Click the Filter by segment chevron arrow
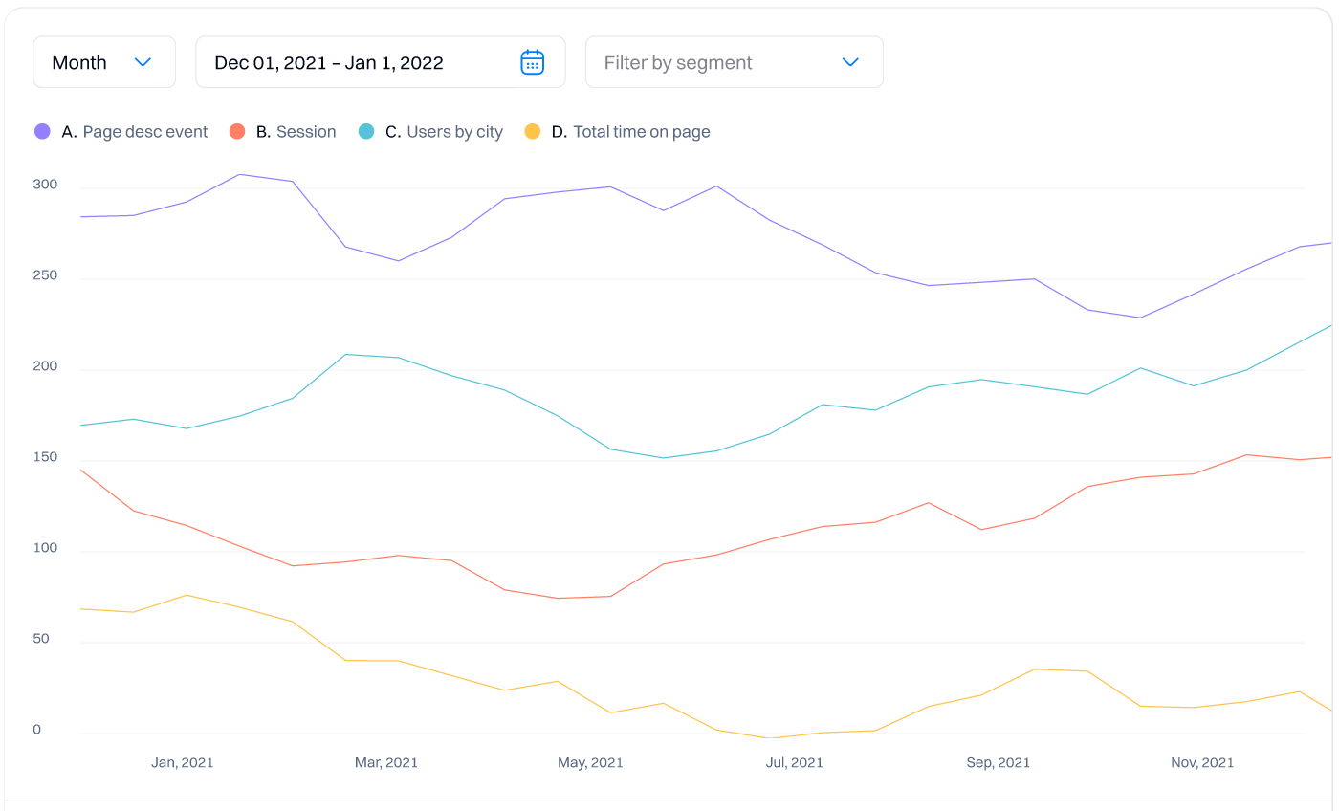This screenshot has height=811, width=1339. [850, 62]
